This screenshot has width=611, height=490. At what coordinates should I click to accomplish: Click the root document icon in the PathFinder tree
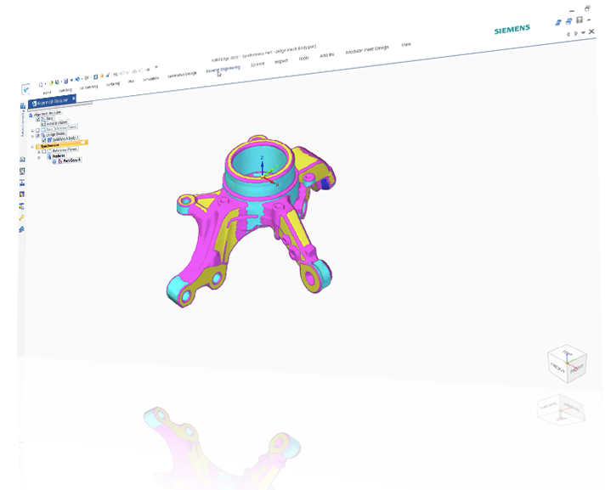click(31, 115)
